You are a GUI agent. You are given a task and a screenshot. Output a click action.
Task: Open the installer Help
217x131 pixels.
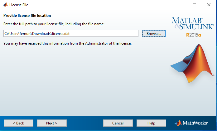(151, 123)
